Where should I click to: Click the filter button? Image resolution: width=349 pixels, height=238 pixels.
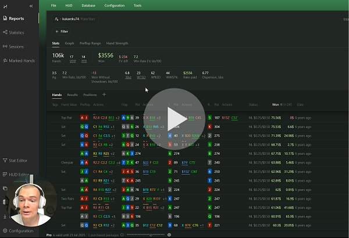[62, 31]
